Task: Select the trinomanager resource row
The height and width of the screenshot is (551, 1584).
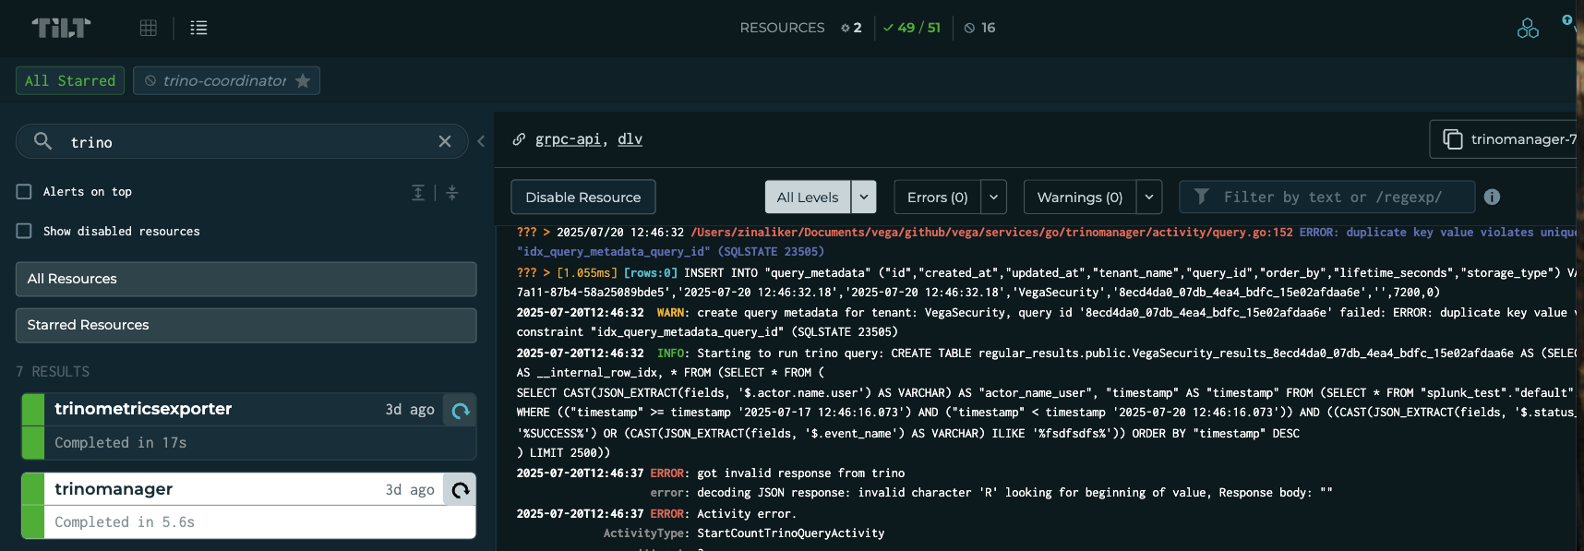Action: 248,506
